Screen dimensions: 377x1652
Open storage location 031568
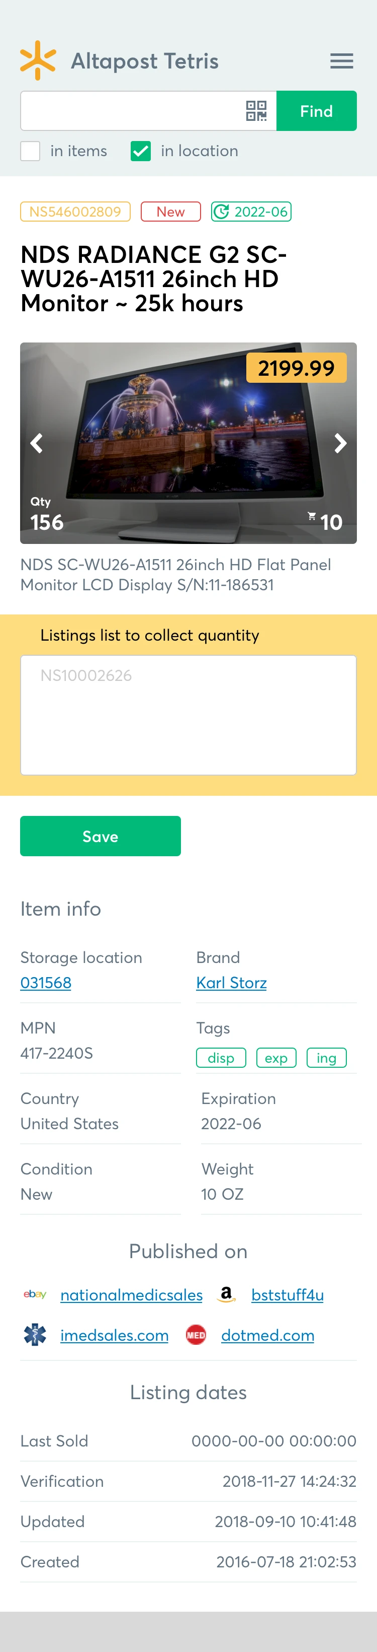[45, 983]
